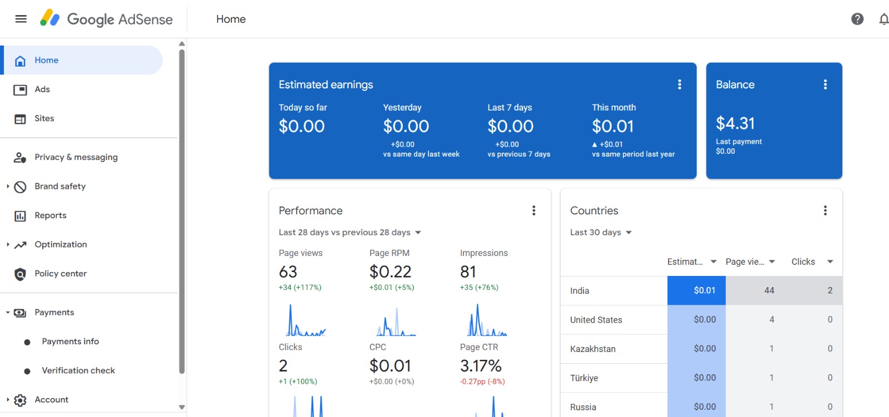Open the Last 30 days dropdown

601,232
